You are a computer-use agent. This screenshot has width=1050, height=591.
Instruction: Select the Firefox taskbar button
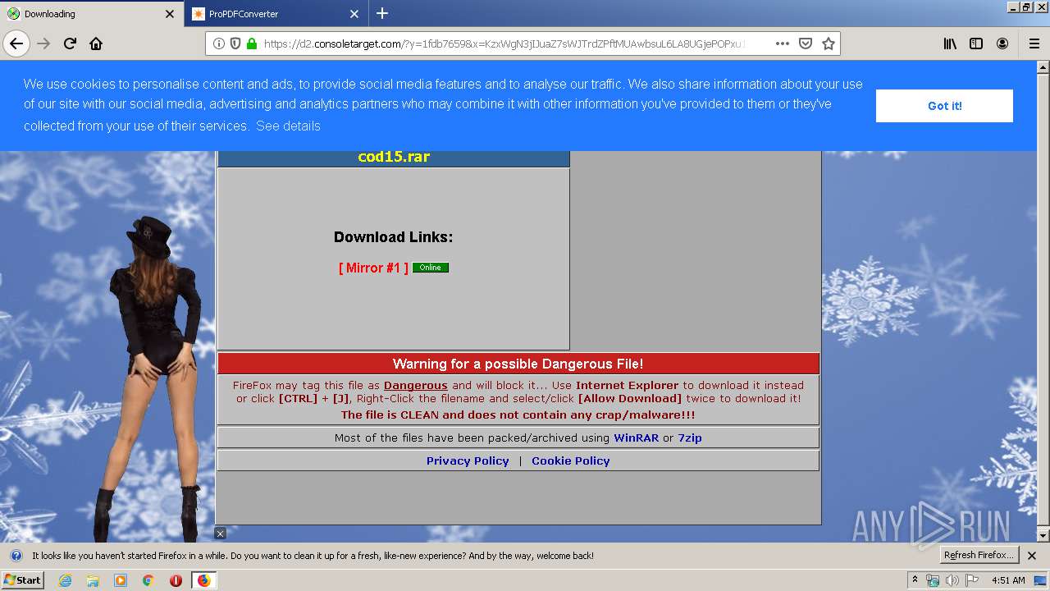click(203, 580)
